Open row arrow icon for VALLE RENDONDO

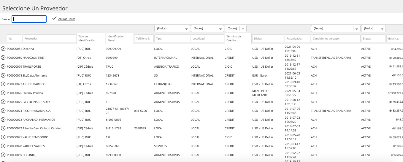click(3, 137)
